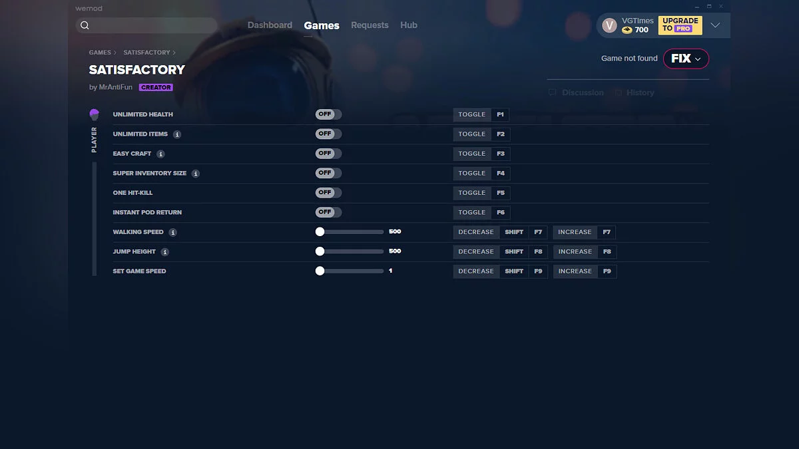Open Discussion panel via chat icon
The width and height of the screenshot is (799, 449).
552,92
